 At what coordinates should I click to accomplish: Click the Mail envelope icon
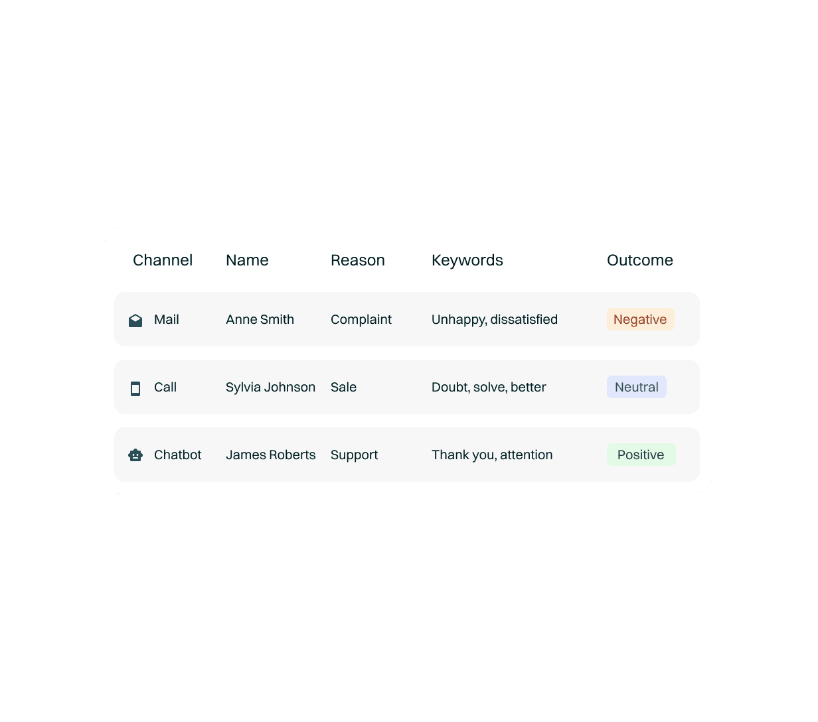135,321
